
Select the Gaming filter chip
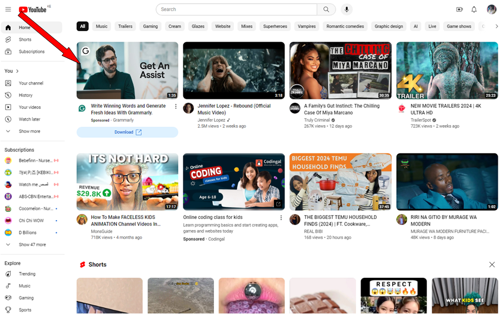tap(151, 27)
